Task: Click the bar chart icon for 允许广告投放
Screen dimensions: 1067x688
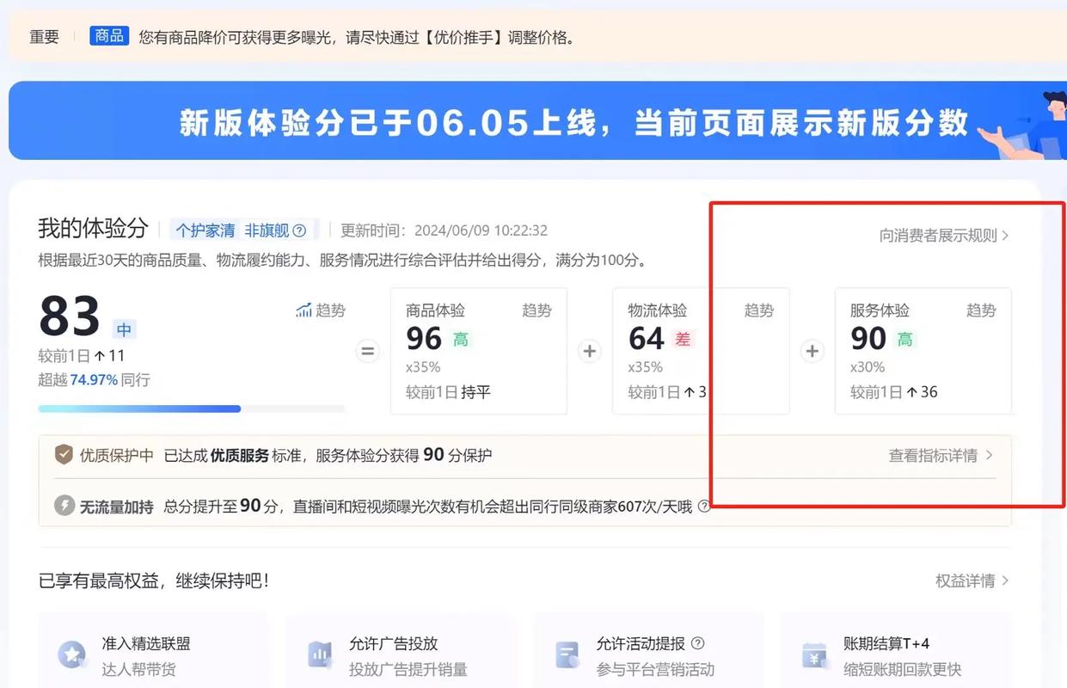Action: coord(320,655)
